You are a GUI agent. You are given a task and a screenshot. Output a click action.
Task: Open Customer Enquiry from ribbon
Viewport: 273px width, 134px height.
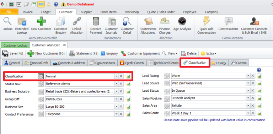(x=60, y=26)
